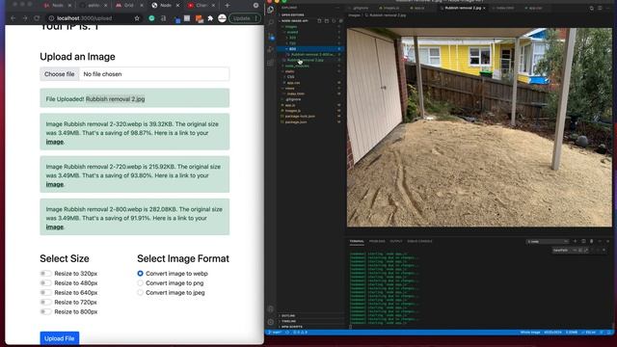This screenshot has width=617, height=347.
Task: Kill the terminal with the trash icon
Action: [x=591, y=241]
